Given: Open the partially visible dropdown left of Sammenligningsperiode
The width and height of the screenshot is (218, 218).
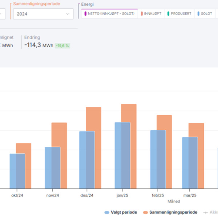Looking at the screenshot, I should (3, 14).
